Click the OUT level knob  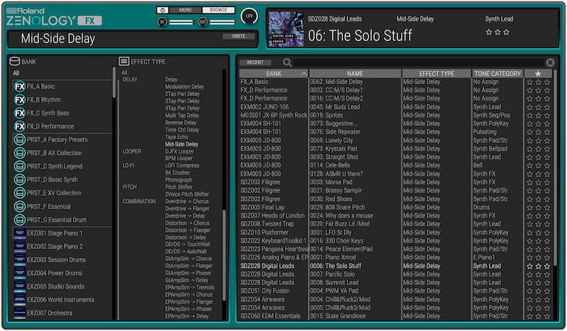(203, 22)
